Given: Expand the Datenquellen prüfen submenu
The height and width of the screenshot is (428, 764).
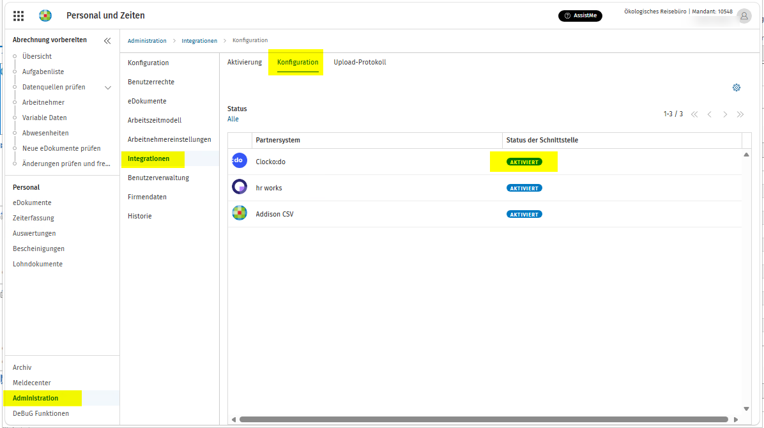Looking at the screenshot, I should (x=108, y=88).
